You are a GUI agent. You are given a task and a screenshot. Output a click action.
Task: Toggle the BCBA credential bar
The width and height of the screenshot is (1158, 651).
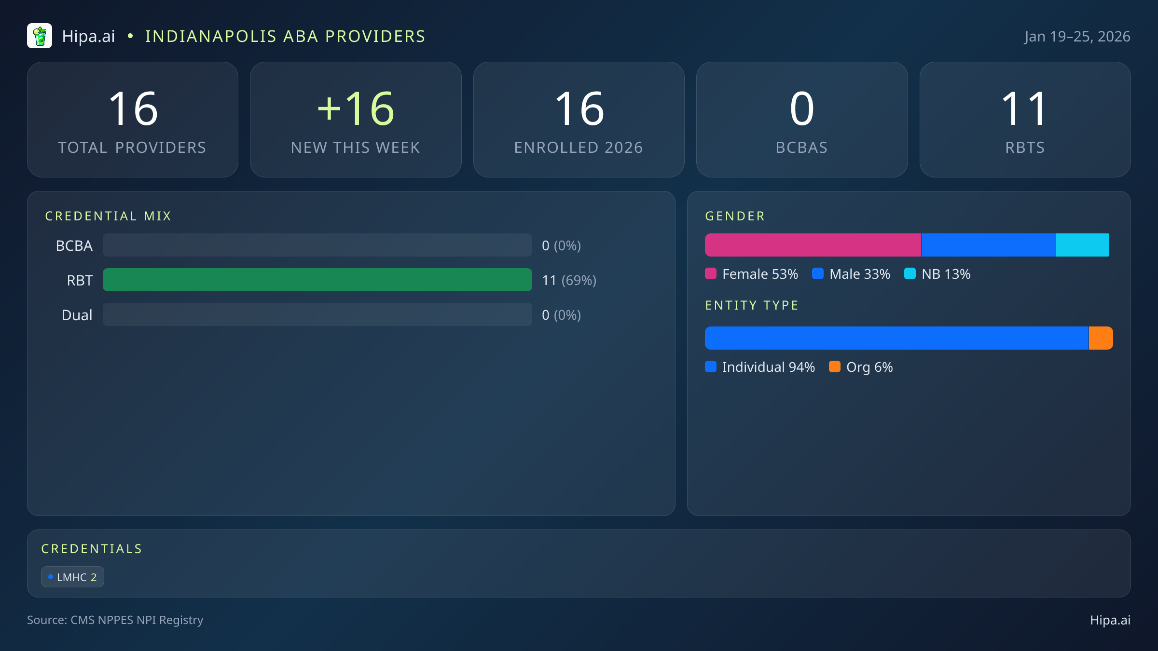coord(317,245)
